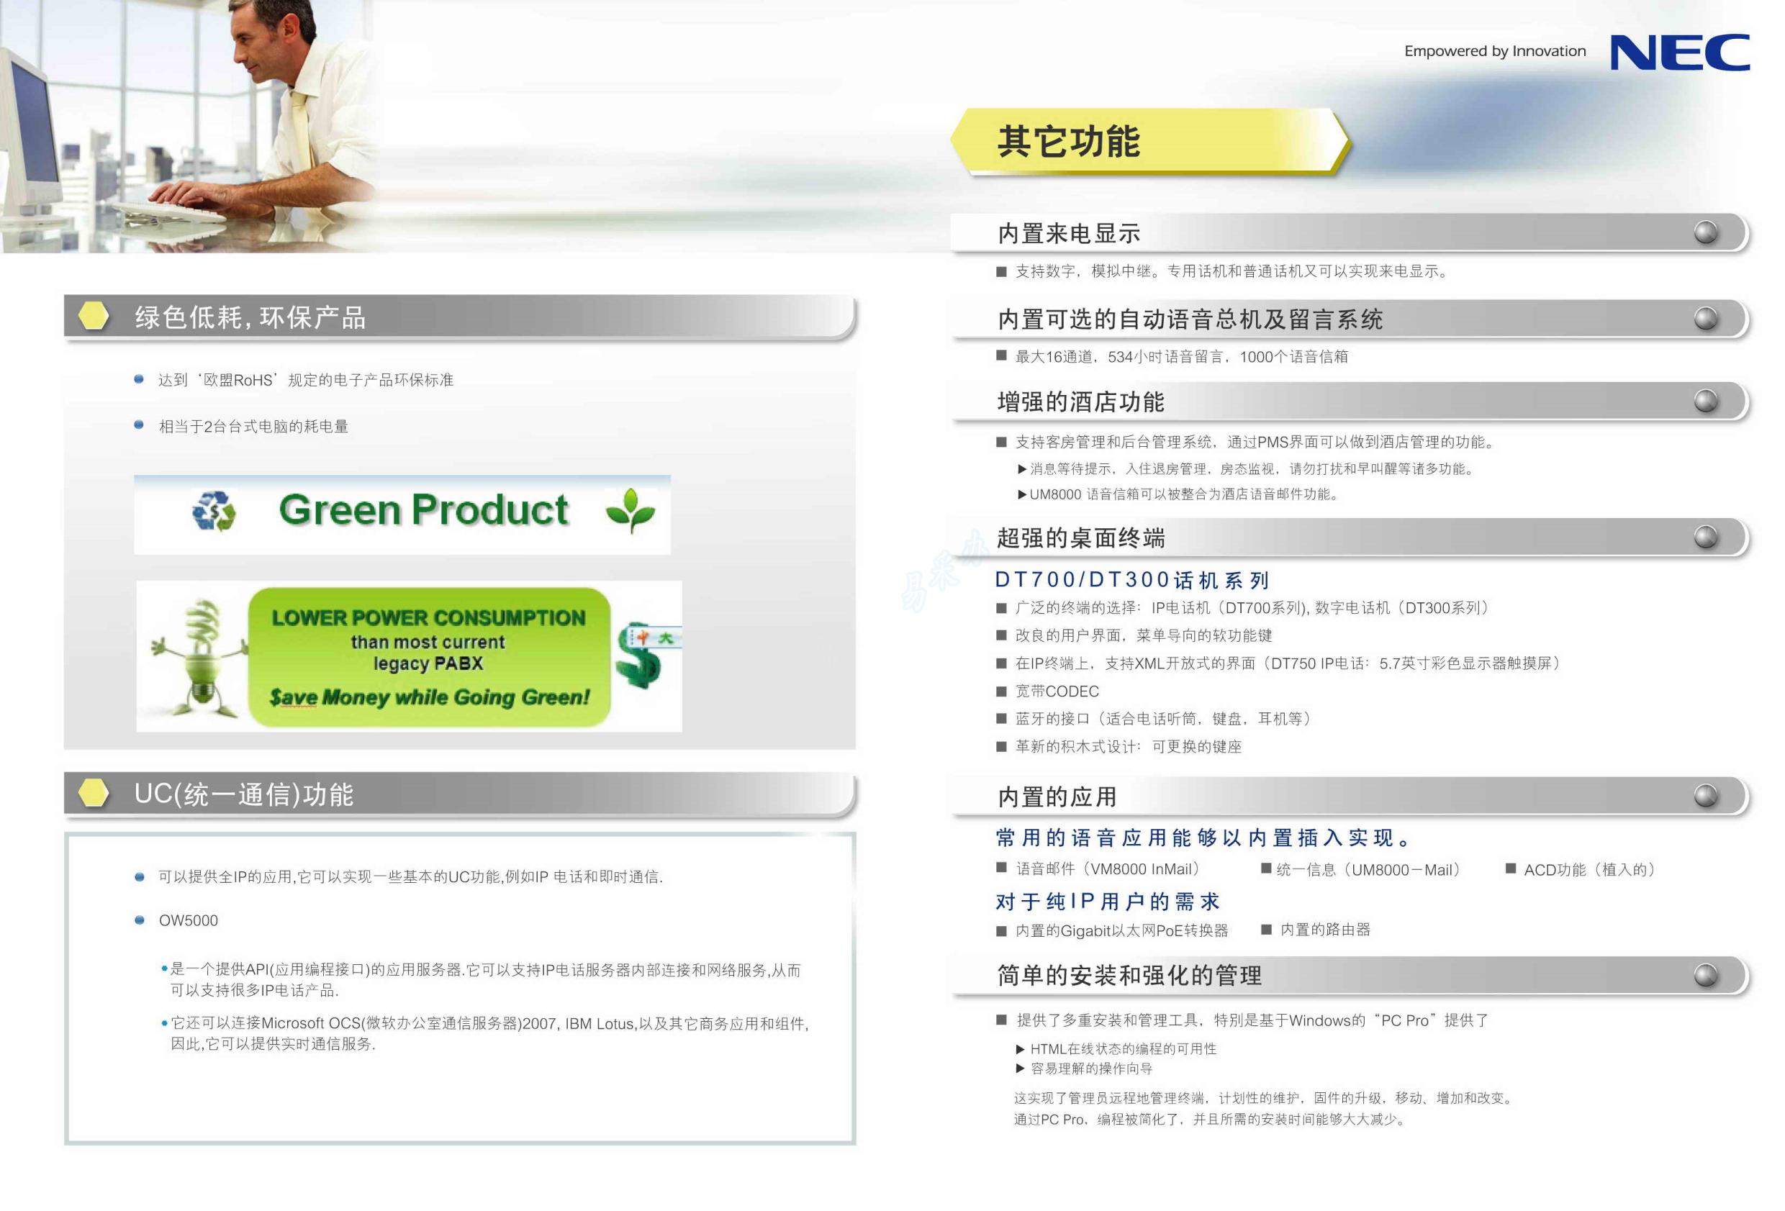Click the ACD功能(植入的) item
1785x1211 pixels.
point(1590,870)
